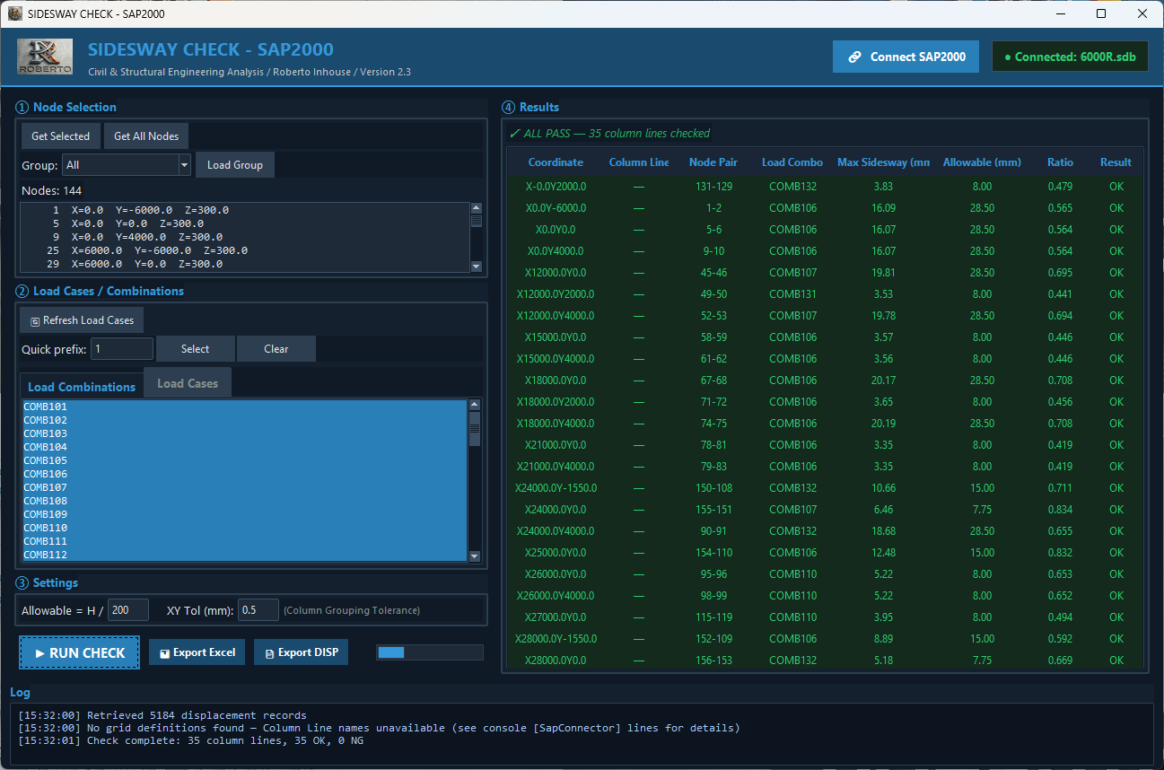Screen dimensions: 1164x770
Task: Open the Group dropdown showing All
Action: pyautogui.click(x=127, y=165)
